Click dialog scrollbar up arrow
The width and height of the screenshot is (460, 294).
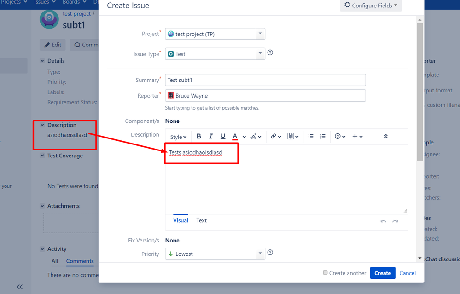[420, 20]
